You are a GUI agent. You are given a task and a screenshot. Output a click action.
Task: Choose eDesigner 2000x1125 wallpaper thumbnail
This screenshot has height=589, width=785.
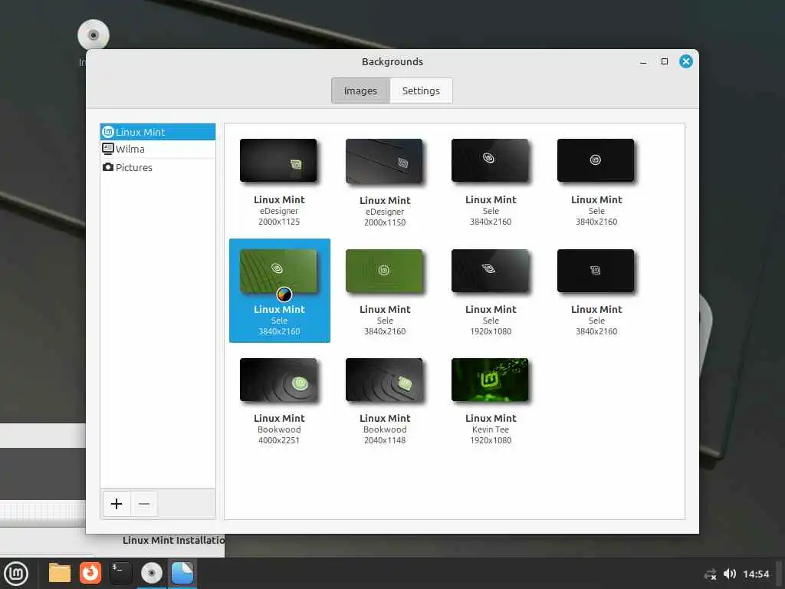tap(278, 160)
